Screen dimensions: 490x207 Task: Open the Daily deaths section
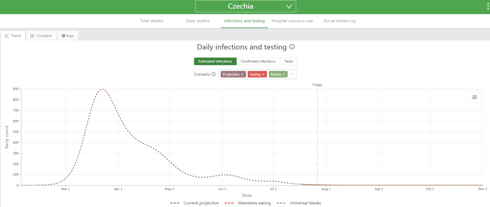tap(197, 21)
